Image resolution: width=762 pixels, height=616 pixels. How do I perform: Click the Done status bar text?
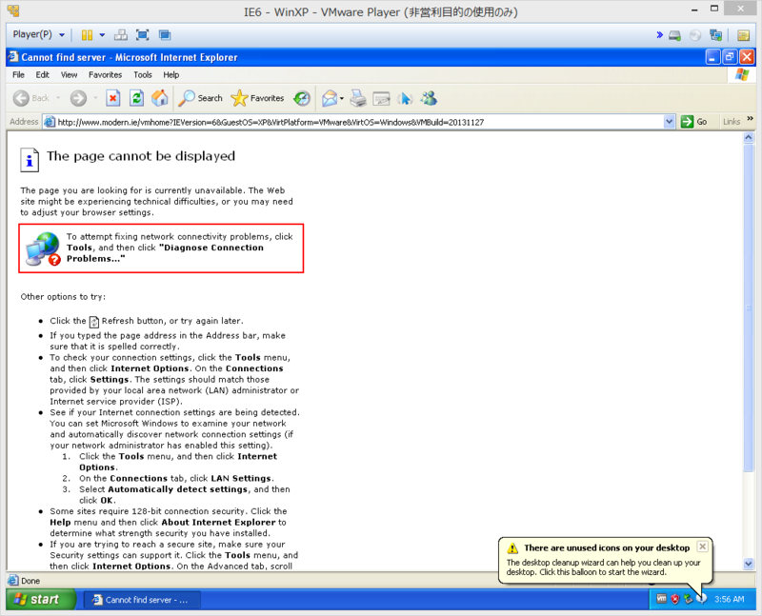[x=30, y=581]
